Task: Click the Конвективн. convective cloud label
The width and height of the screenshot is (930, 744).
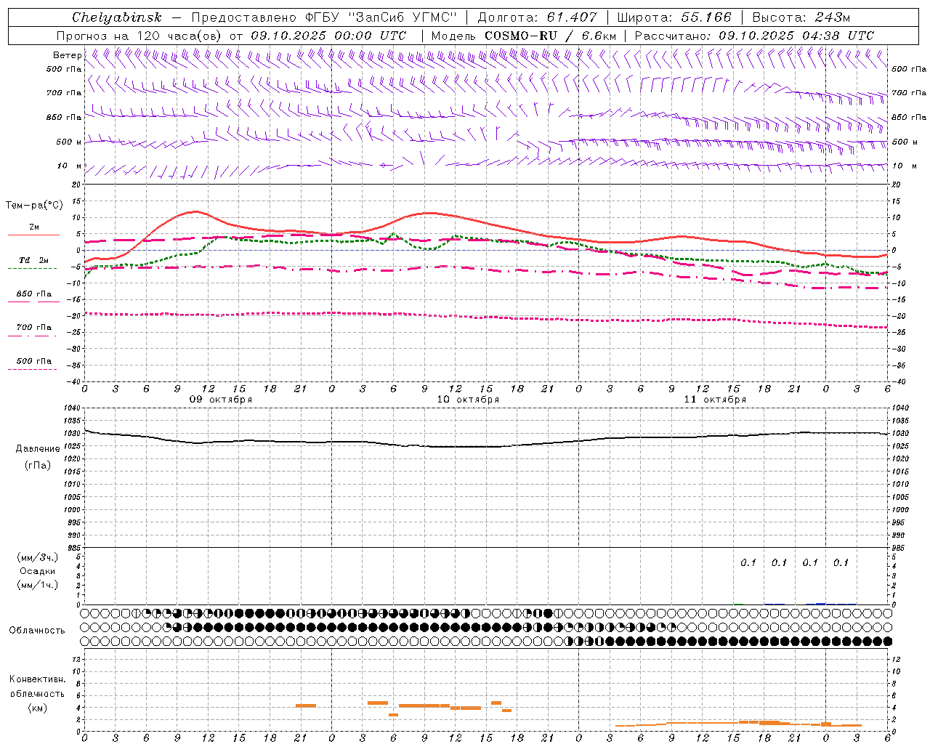Action: coord(38,679)
